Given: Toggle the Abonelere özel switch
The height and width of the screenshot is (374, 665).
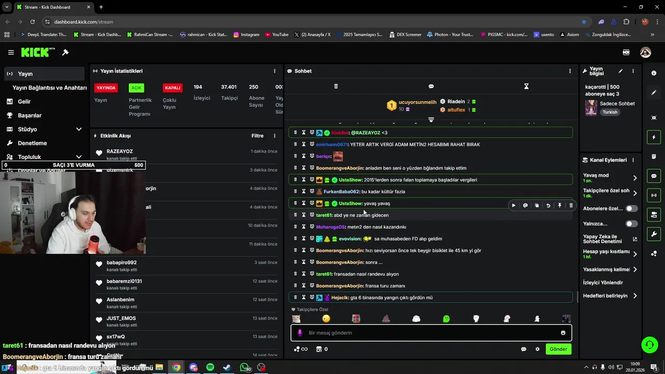Looking at the screenshot, I should click(631, 208).
